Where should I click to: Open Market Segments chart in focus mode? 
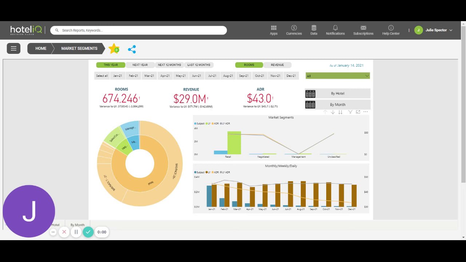tap(358, 112)
